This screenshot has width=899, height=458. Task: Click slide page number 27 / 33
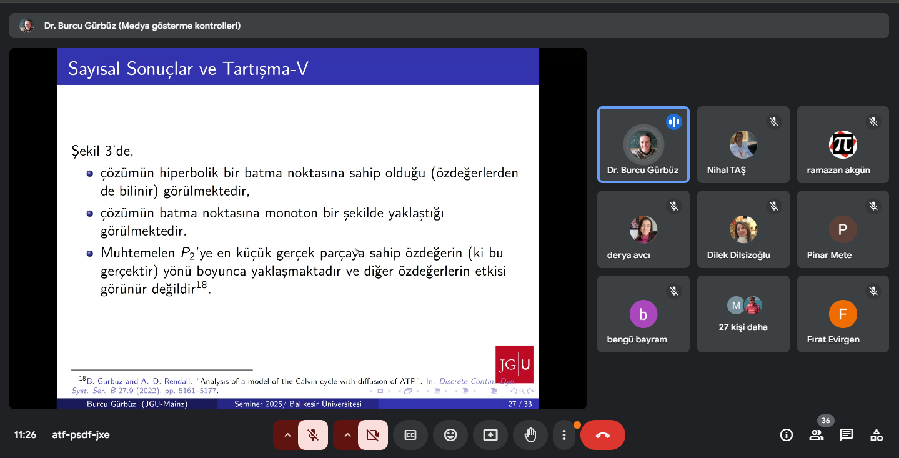click(x=520, y=404)
